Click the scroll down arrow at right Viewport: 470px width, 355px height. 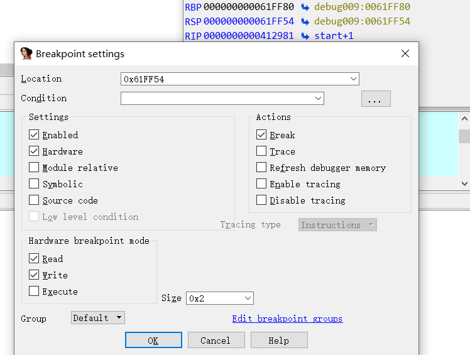pos(464,183)
